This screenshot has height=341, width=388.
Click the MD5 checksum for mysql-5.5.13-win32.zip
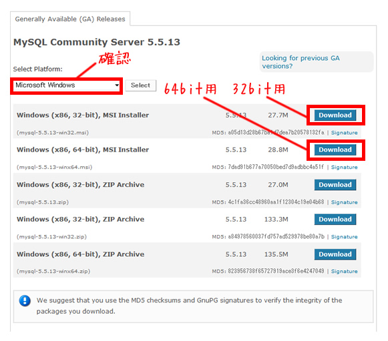[x=276, y=237]
